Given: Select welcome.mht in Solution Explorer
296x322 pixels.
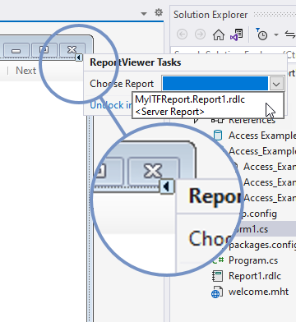Looking at the screenshot, I should [x=258, y=292].
